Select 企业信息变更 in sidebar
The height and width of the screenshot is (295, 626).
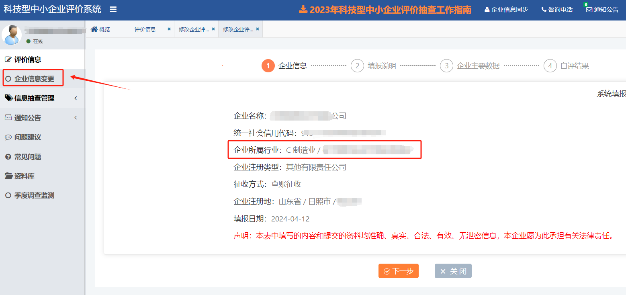pyautogui.click(x=34, y=79)
